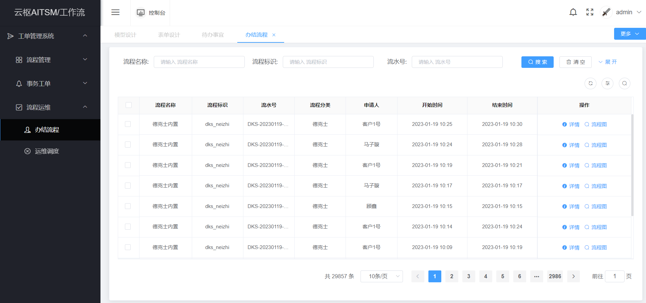Go to page 6

519,276
